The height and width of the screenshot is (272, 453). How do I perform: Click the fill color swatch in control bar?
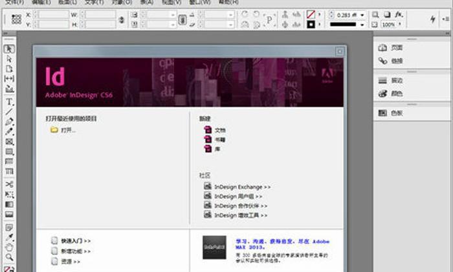pyautogui.click(x=311, y=14)
